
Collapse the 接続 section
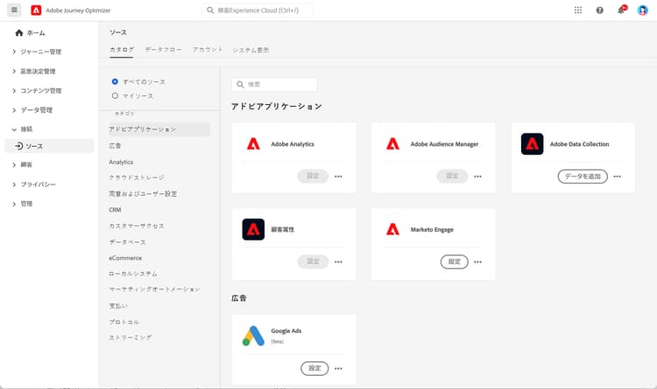pyautogui.click(x=14, y=129)
